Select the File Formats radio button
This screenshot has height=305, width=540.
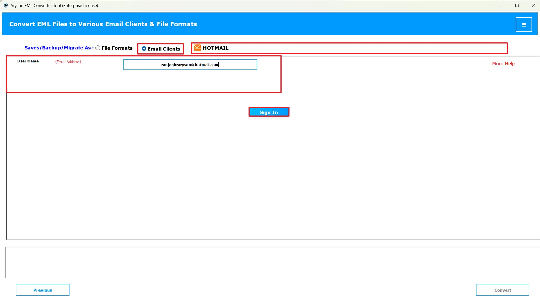pyautogui.click(x=98, y=48)
